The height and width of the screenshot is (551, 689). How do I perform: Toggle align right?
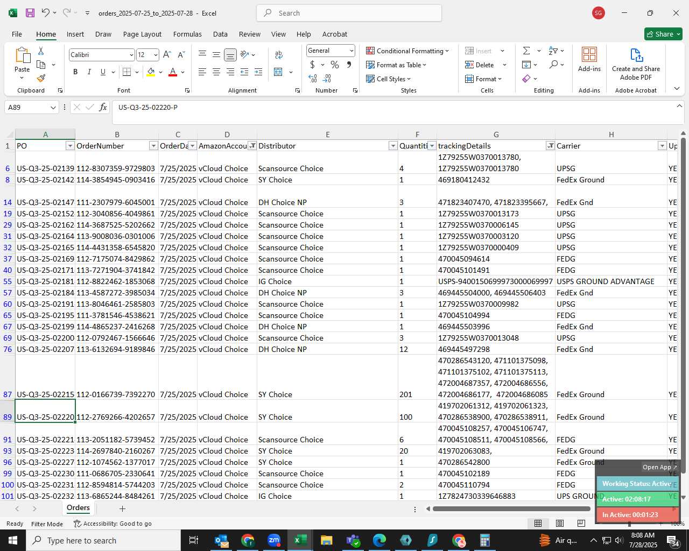click(230, 72)
